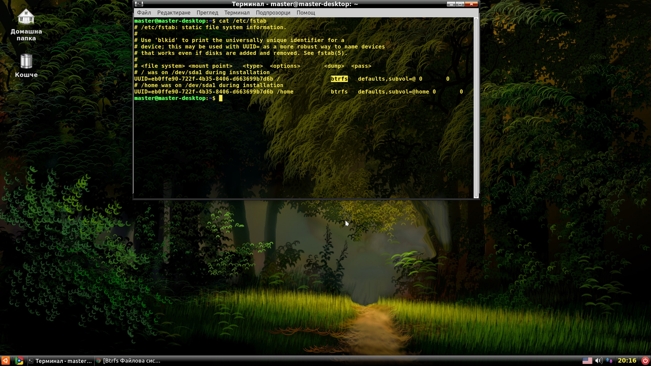Viewport: 651px width, 366px height.
Task: Click the highlighted btrfs word in the root entry
Action: point(339,79)
